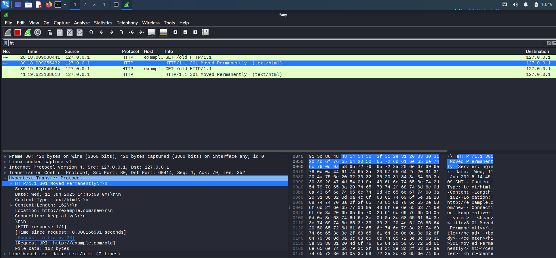Open the Edit menu
The width and height of the screenshot is (556, 258).
pos(21,23)
